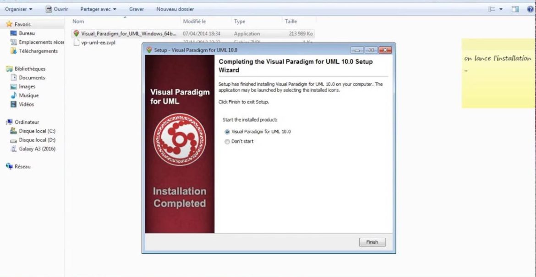Click the Ordinateur computer icon
The width and height of the screenshot is (536, 277).
(x=9, y=122)
